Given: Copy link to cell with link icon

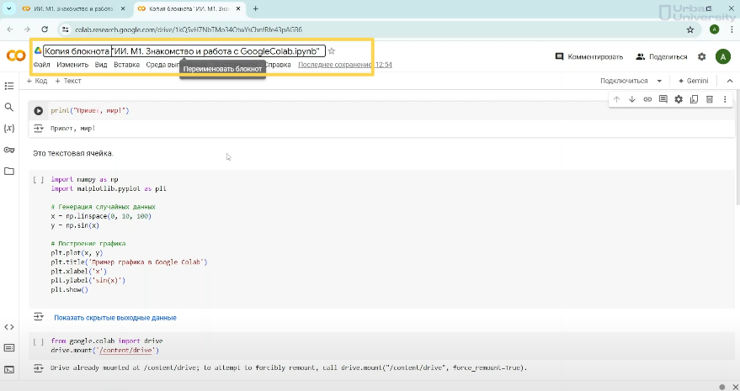Looking at the screenshot, I should tap(647, 99).
